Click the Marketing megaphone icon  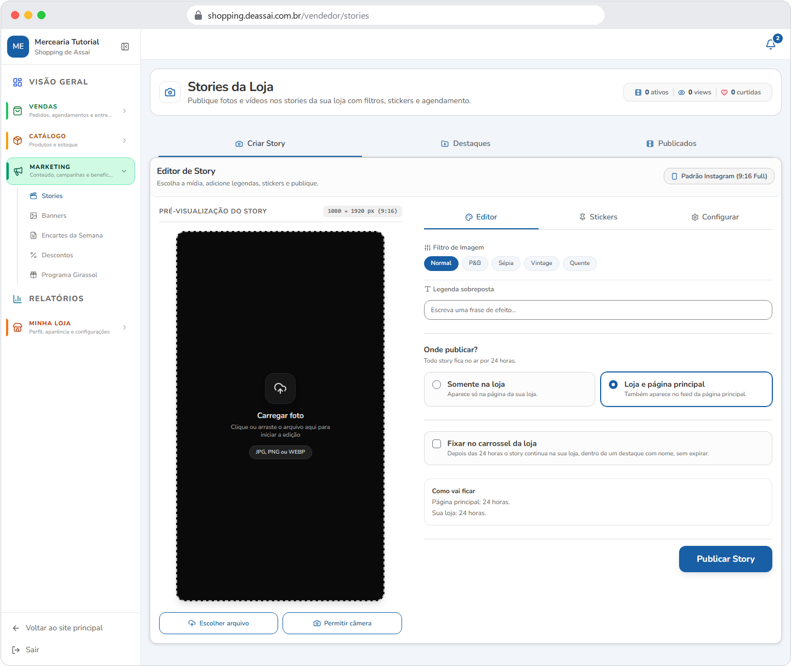pos(18,171)
